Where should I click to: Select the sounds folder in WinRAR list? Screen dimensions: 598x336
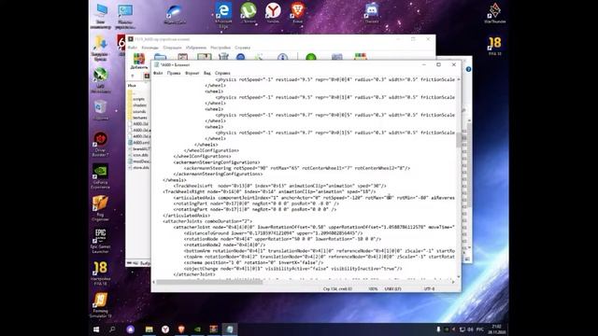(139, 112)
